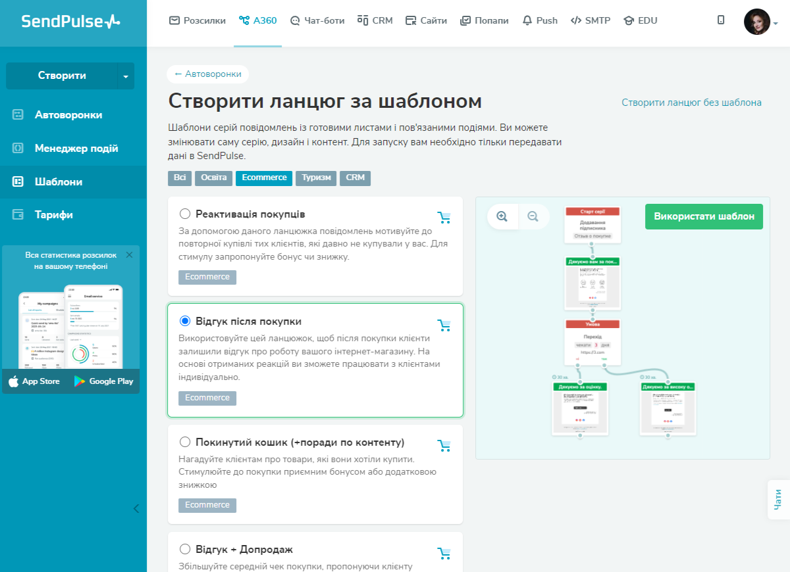Screen dimensions: 790x572
Task: Filter templates by Туризм
Action: [x=316, y=178]
